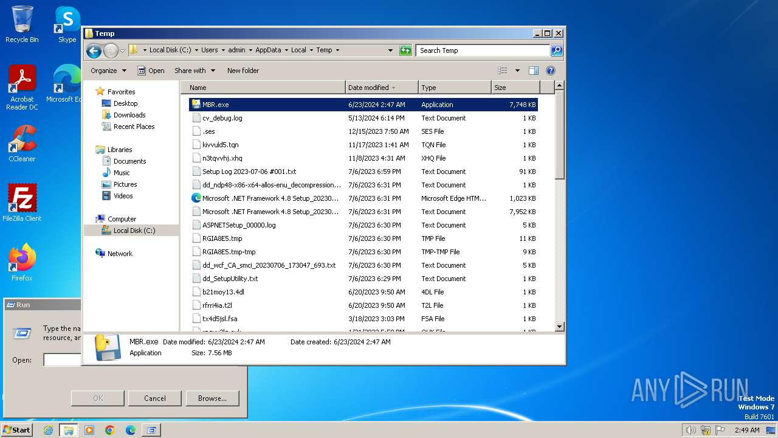Select cv_debug.log file
Image resolution: width=778 pixels, height=438 pixels.
click(x=363, y=118)
